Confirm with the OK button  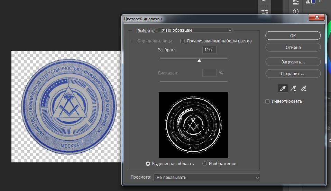click(x=293, y=36)
